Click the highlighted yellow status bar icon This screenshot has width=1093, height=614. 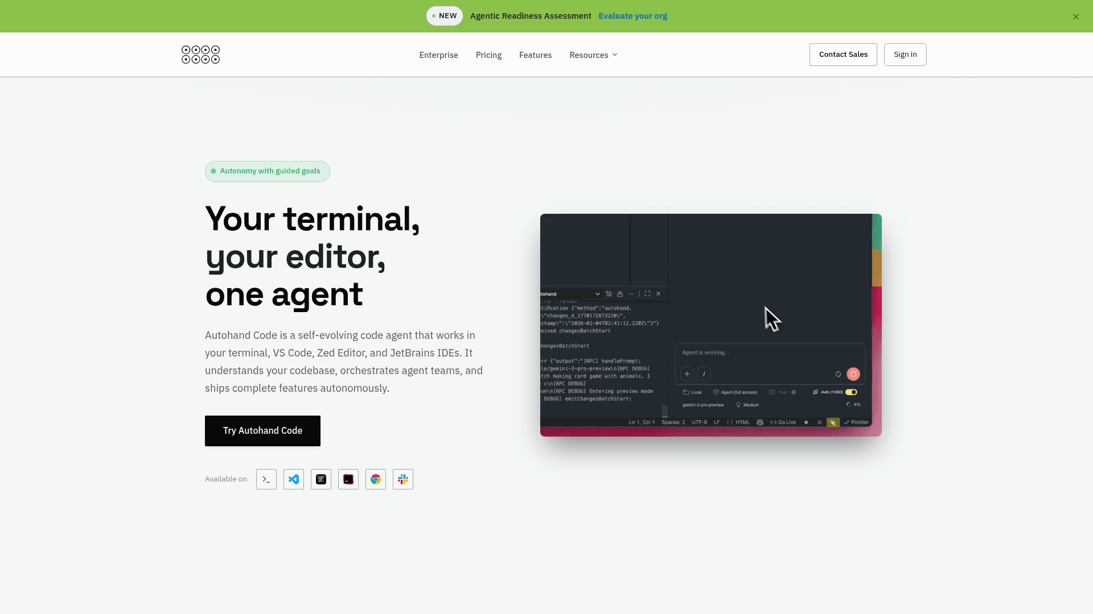point(833,422)
